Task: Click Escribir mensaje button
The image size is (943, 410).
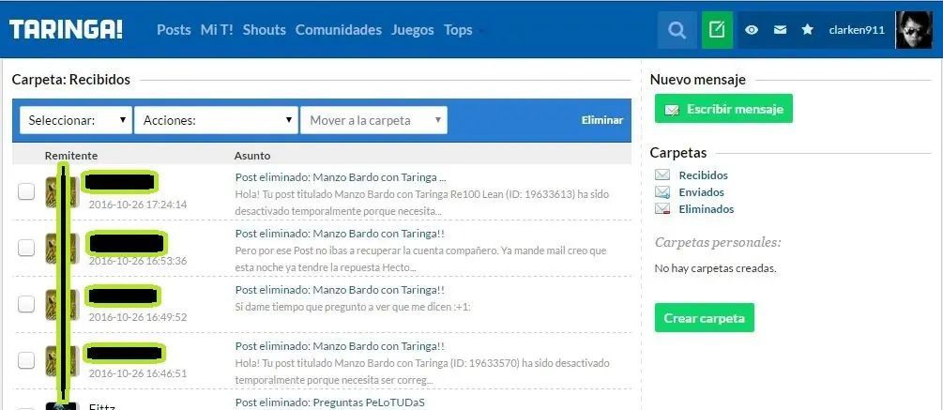Action: 723,109
